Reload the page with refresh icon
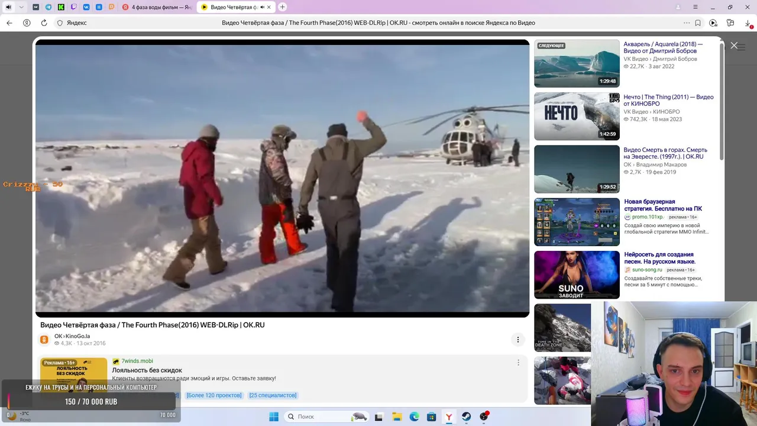This screenshot has height=426, width=757. point(44,22)
